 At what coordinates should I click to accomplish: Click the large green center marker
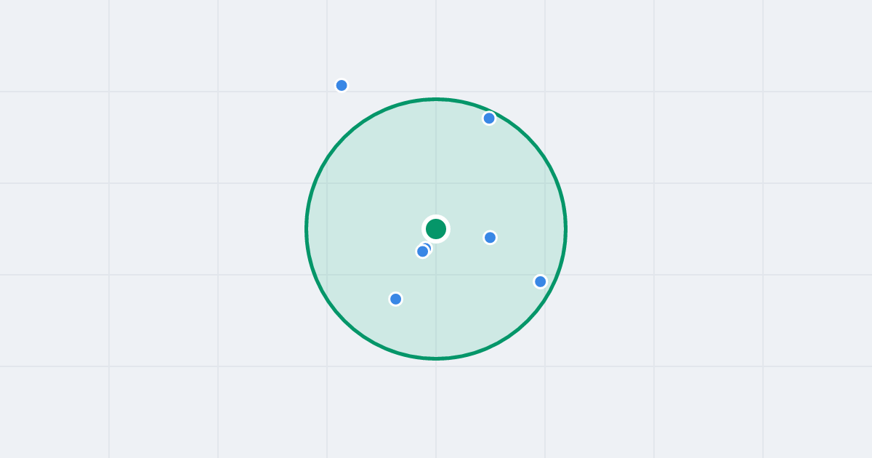436,229
